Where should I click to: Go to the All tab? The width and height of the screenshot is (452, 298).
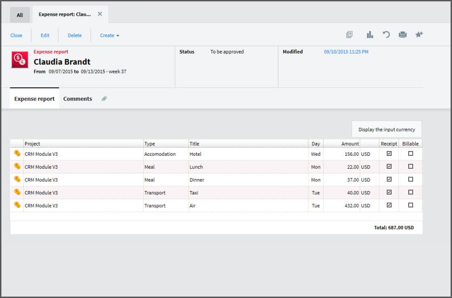point(20,15)
